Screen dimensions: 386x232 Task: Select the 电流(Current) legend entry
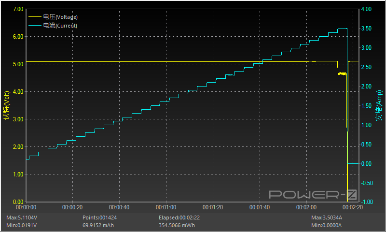60,26
